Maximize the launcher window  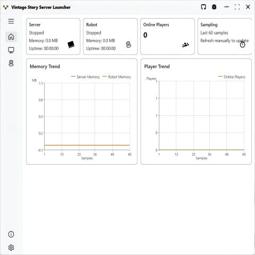pyautogui.click(x=237, y=7)
